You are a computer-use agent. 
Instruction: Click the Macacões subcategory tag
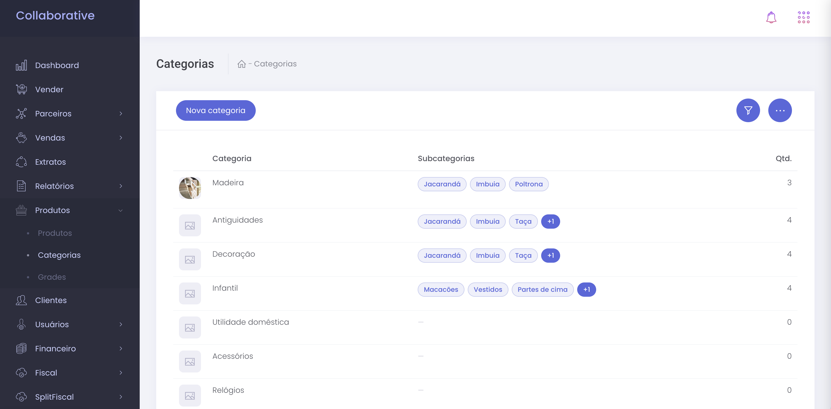(441, 290)
